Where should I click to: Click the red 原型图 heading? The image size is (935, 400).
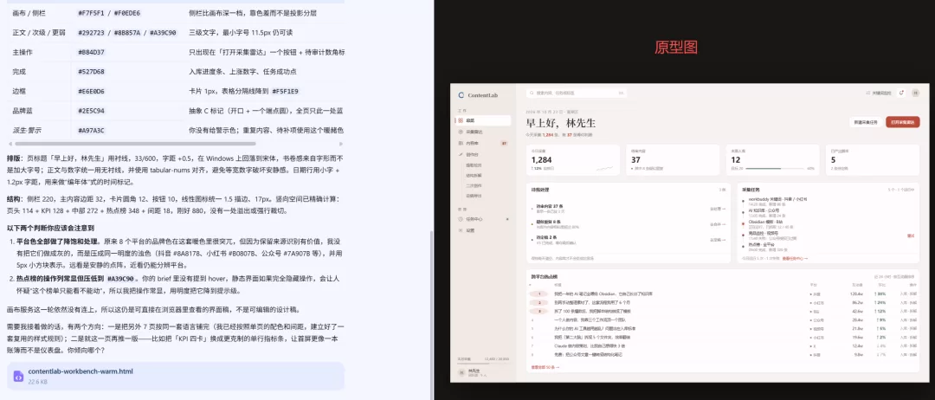coord(675,48)
